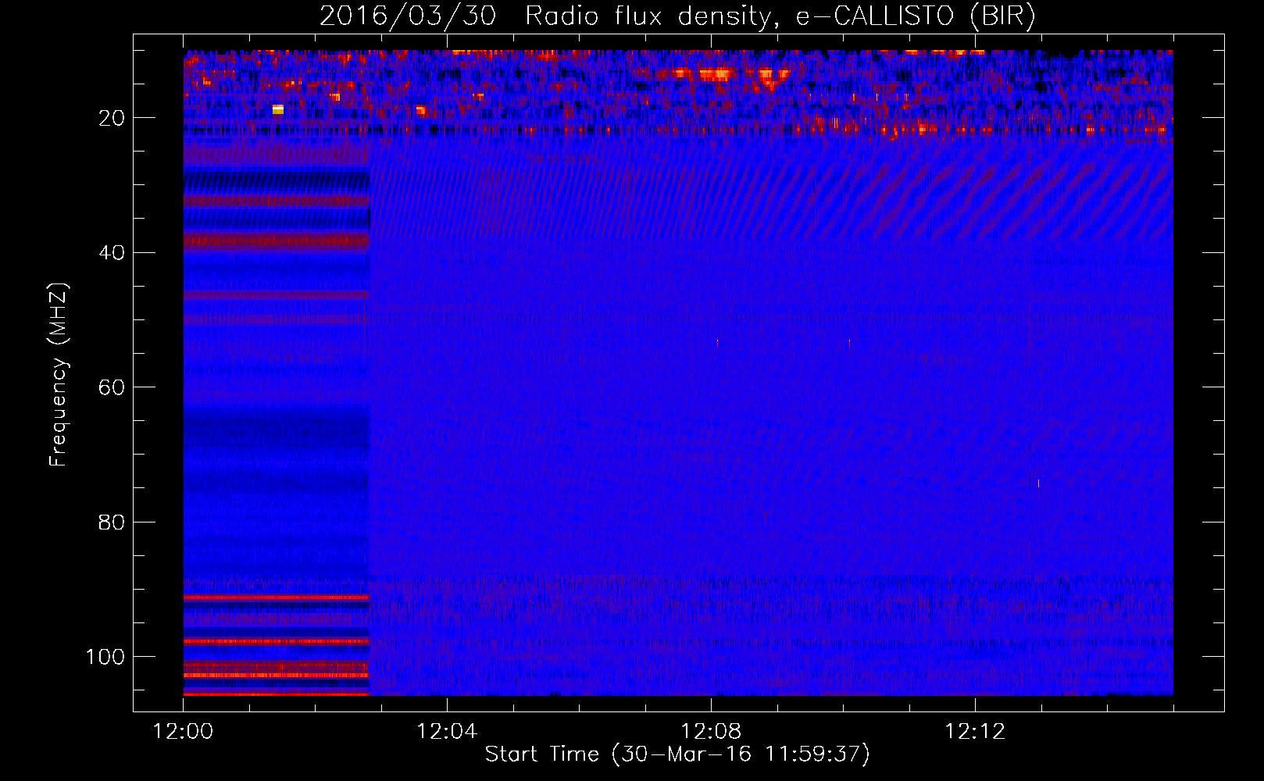Click the frequency tick label '100'

pos(105,657)
